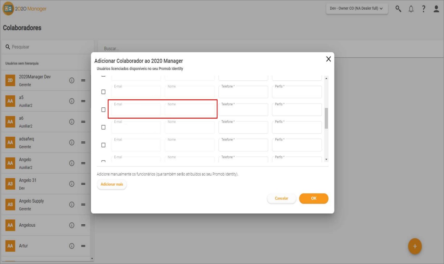
Task: Click the A3 avatar of Angelo 31
Action: 10,184
